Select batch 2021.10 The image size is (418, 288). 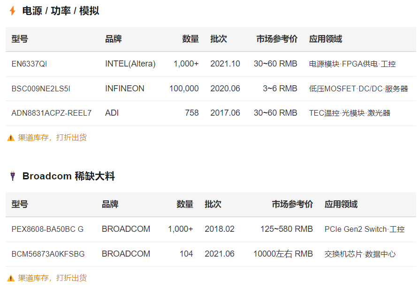(225, 64)
